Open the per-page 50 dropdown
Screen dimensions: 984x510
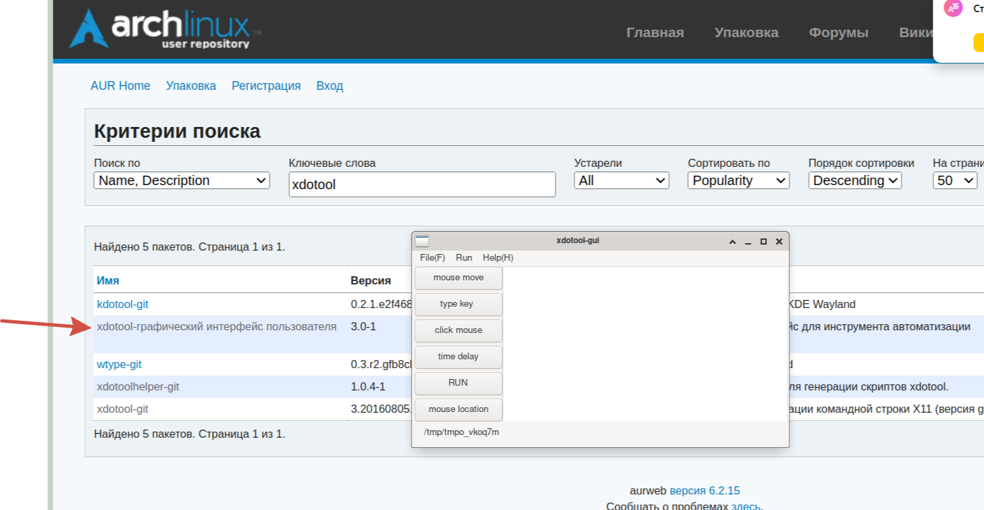click(955, 180)
